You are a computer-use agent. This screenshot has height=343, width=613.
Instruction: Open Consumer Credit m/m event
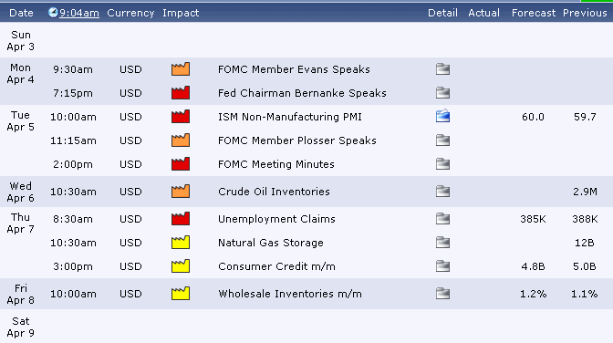[276, 266]
